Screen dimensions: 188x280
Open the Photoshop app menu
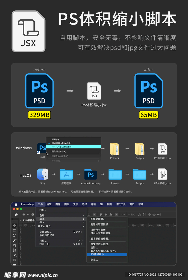[x=27, y=204]
